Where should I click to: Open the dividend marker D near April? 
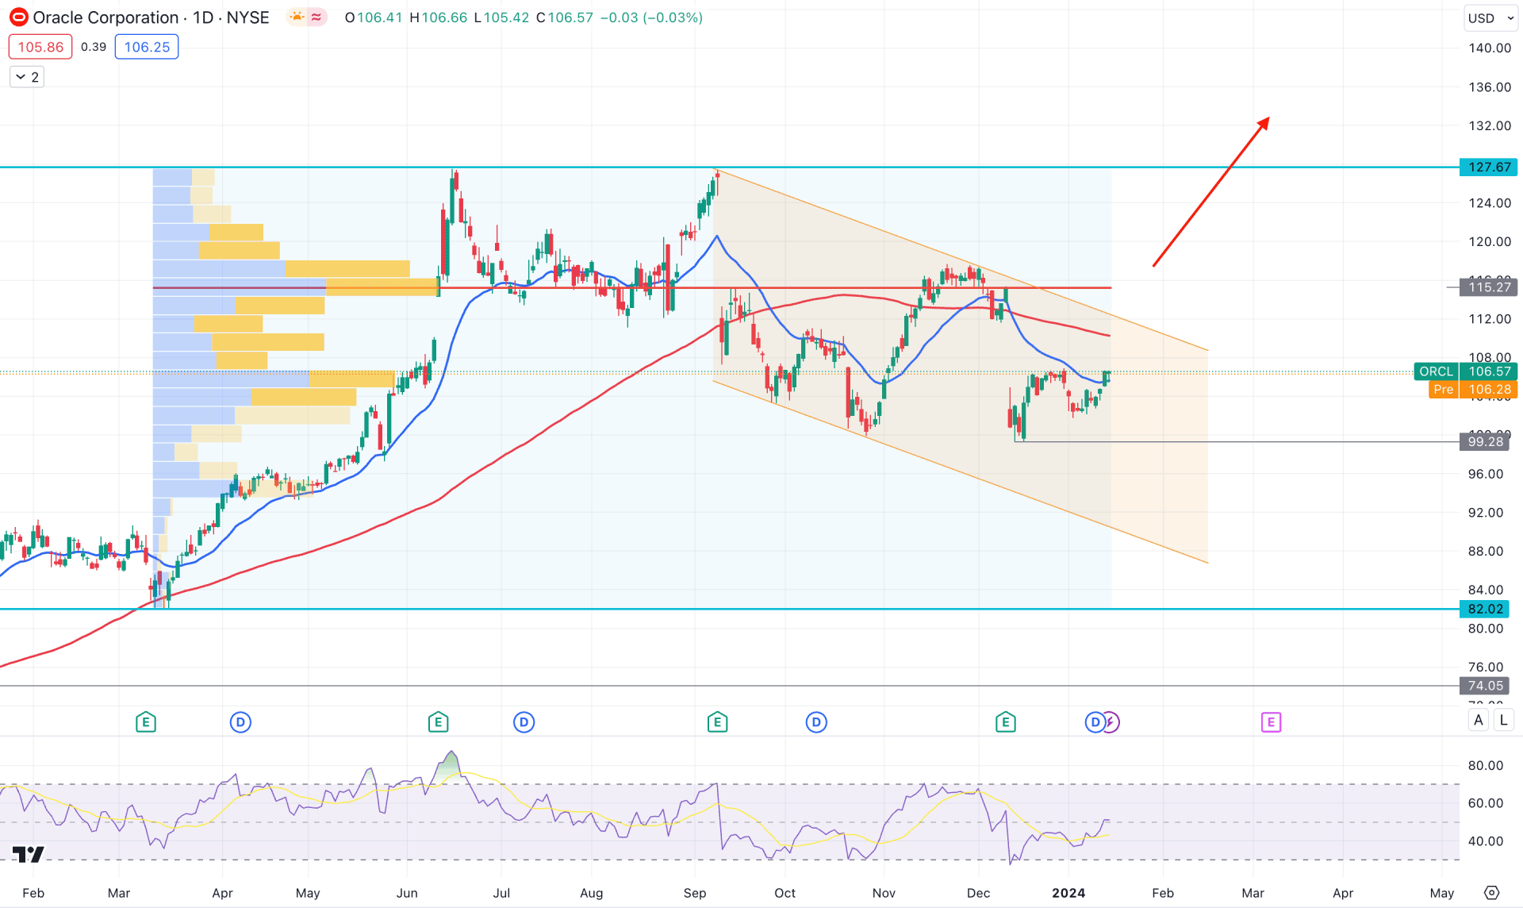click(x=240, y=722)
